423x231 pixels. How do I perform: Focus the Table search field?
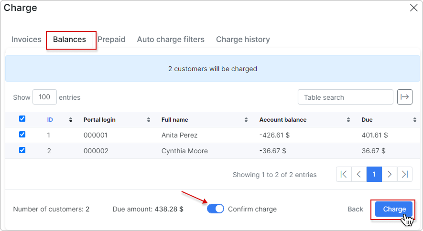(346, 97)
